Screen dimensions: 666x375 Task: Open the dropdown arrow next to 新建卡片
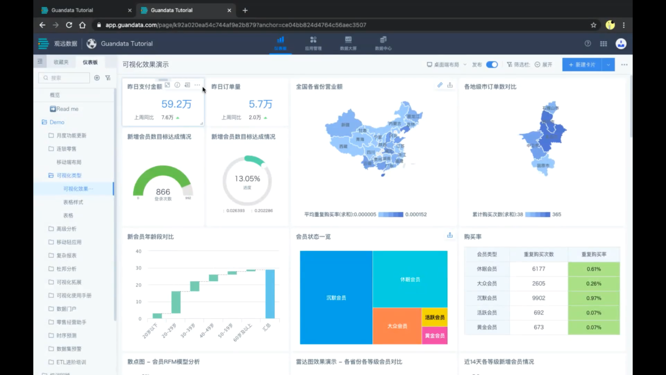click(608, 64)
